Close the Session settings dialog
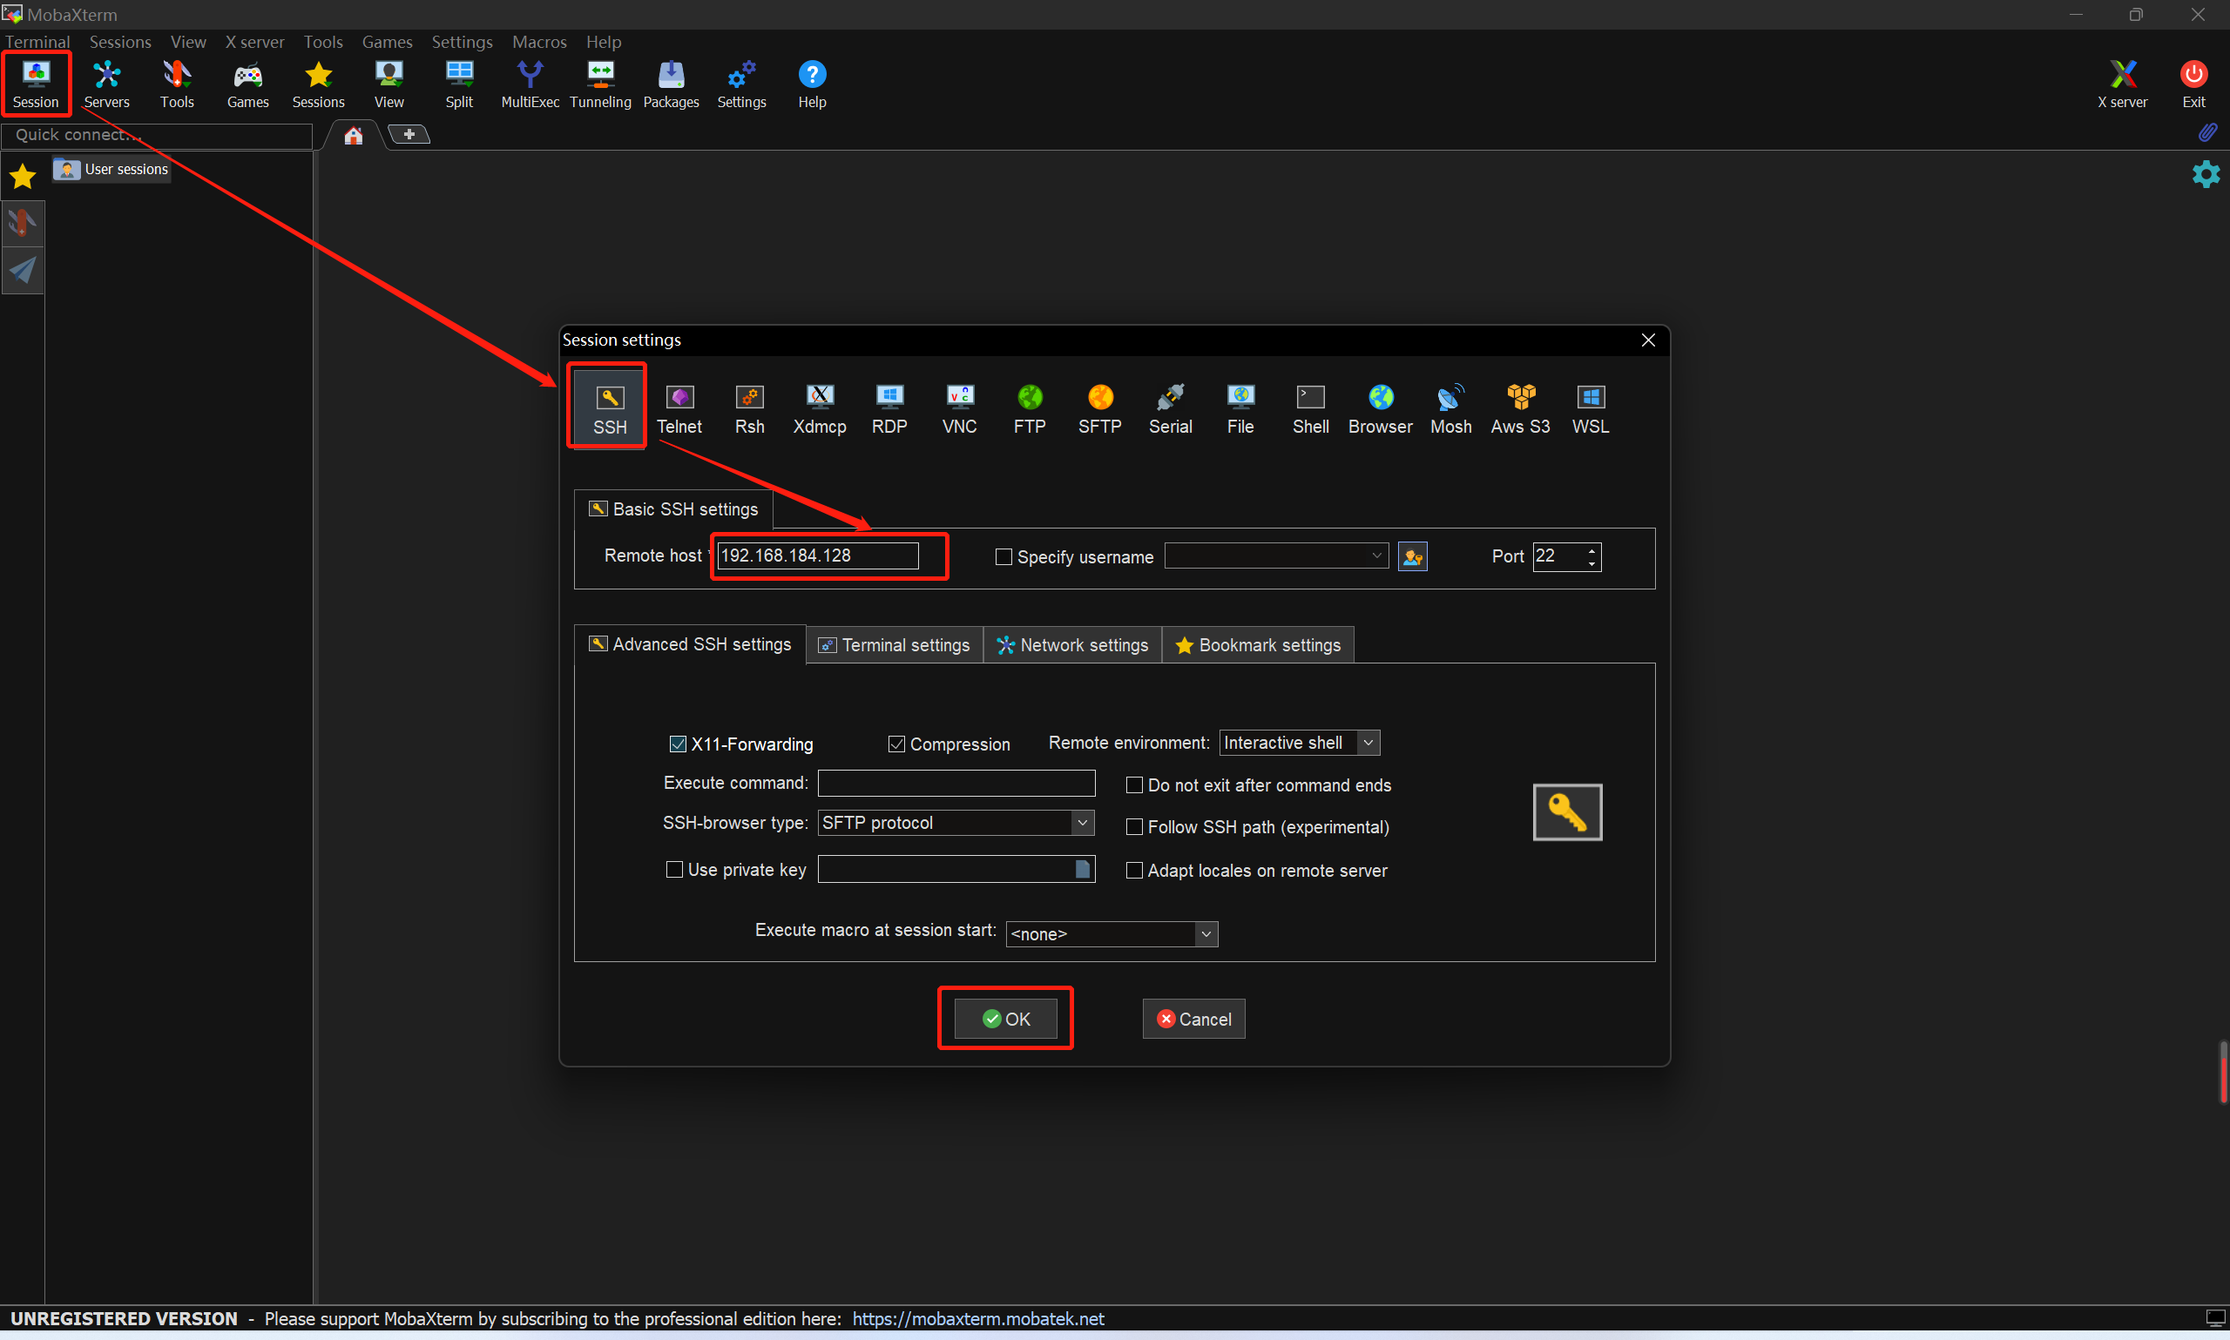 pos(1648,340)
